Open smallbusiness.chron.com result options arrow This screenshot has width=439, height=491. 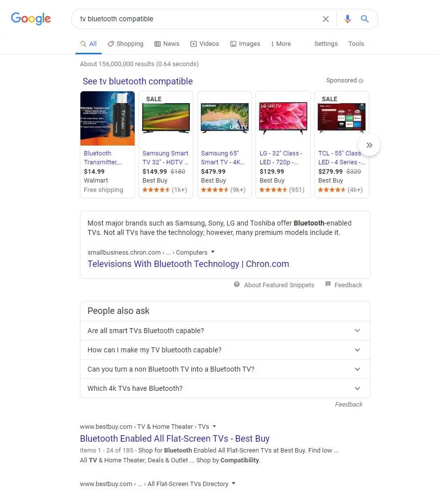click(213, 252)
